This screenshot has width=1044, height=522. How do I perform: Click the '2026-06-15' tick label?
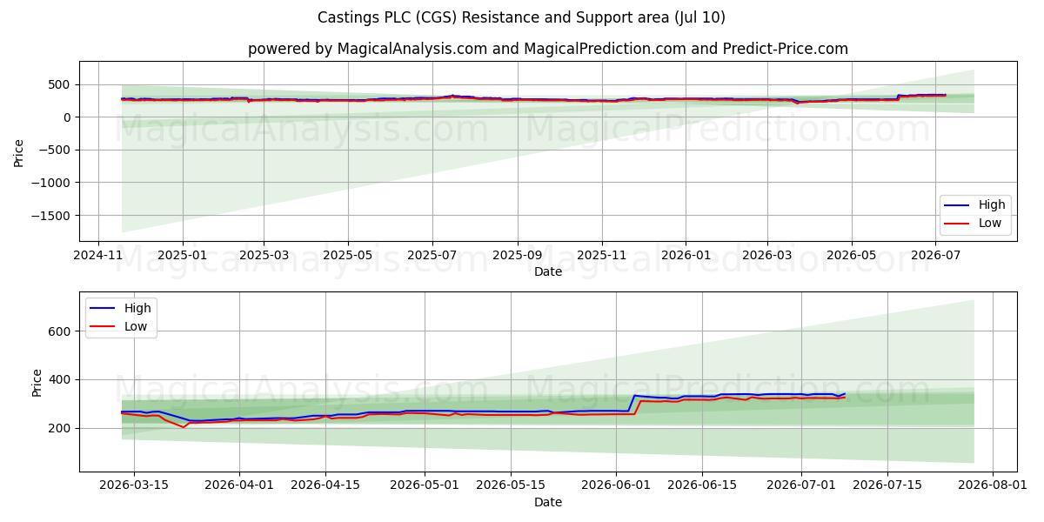coord(702,485)
